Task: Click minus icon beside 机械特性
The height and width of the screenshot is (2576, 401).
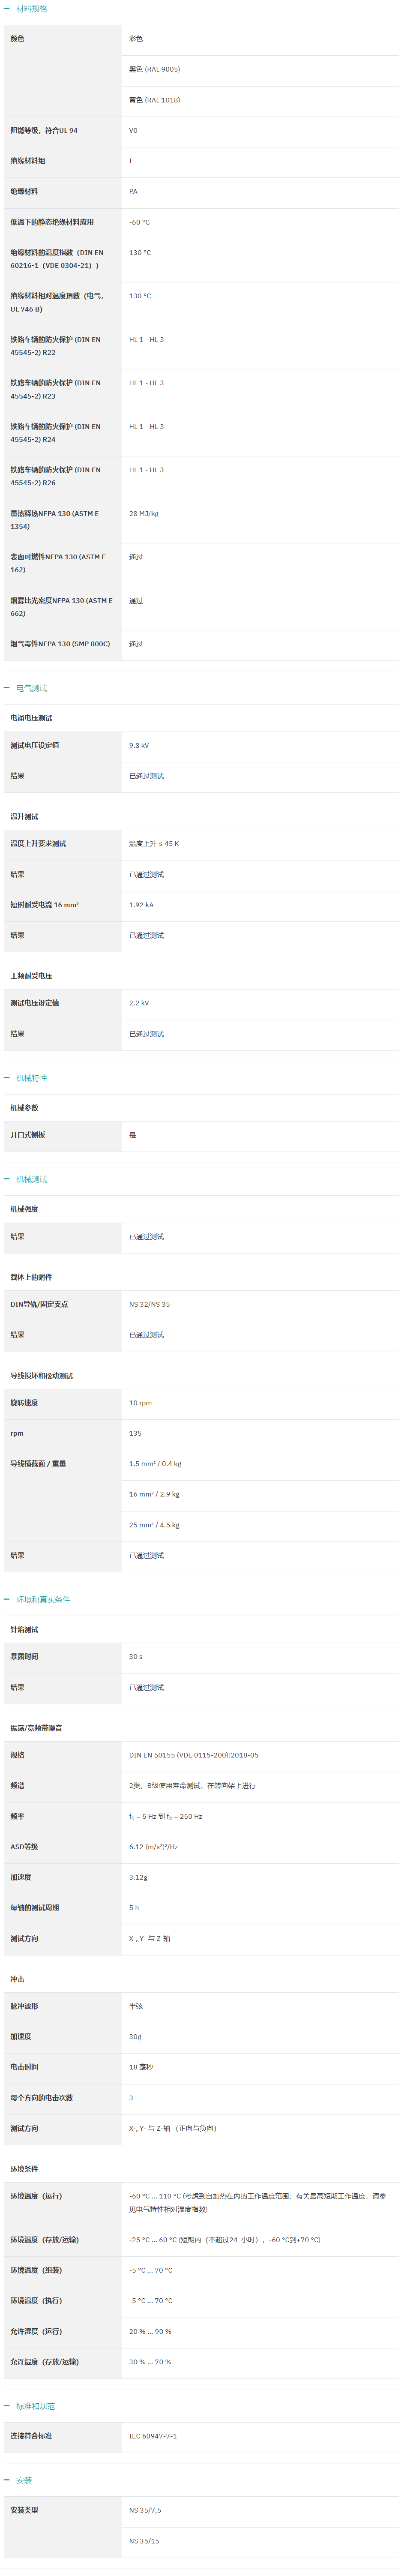Action: tap(7, 1078)
